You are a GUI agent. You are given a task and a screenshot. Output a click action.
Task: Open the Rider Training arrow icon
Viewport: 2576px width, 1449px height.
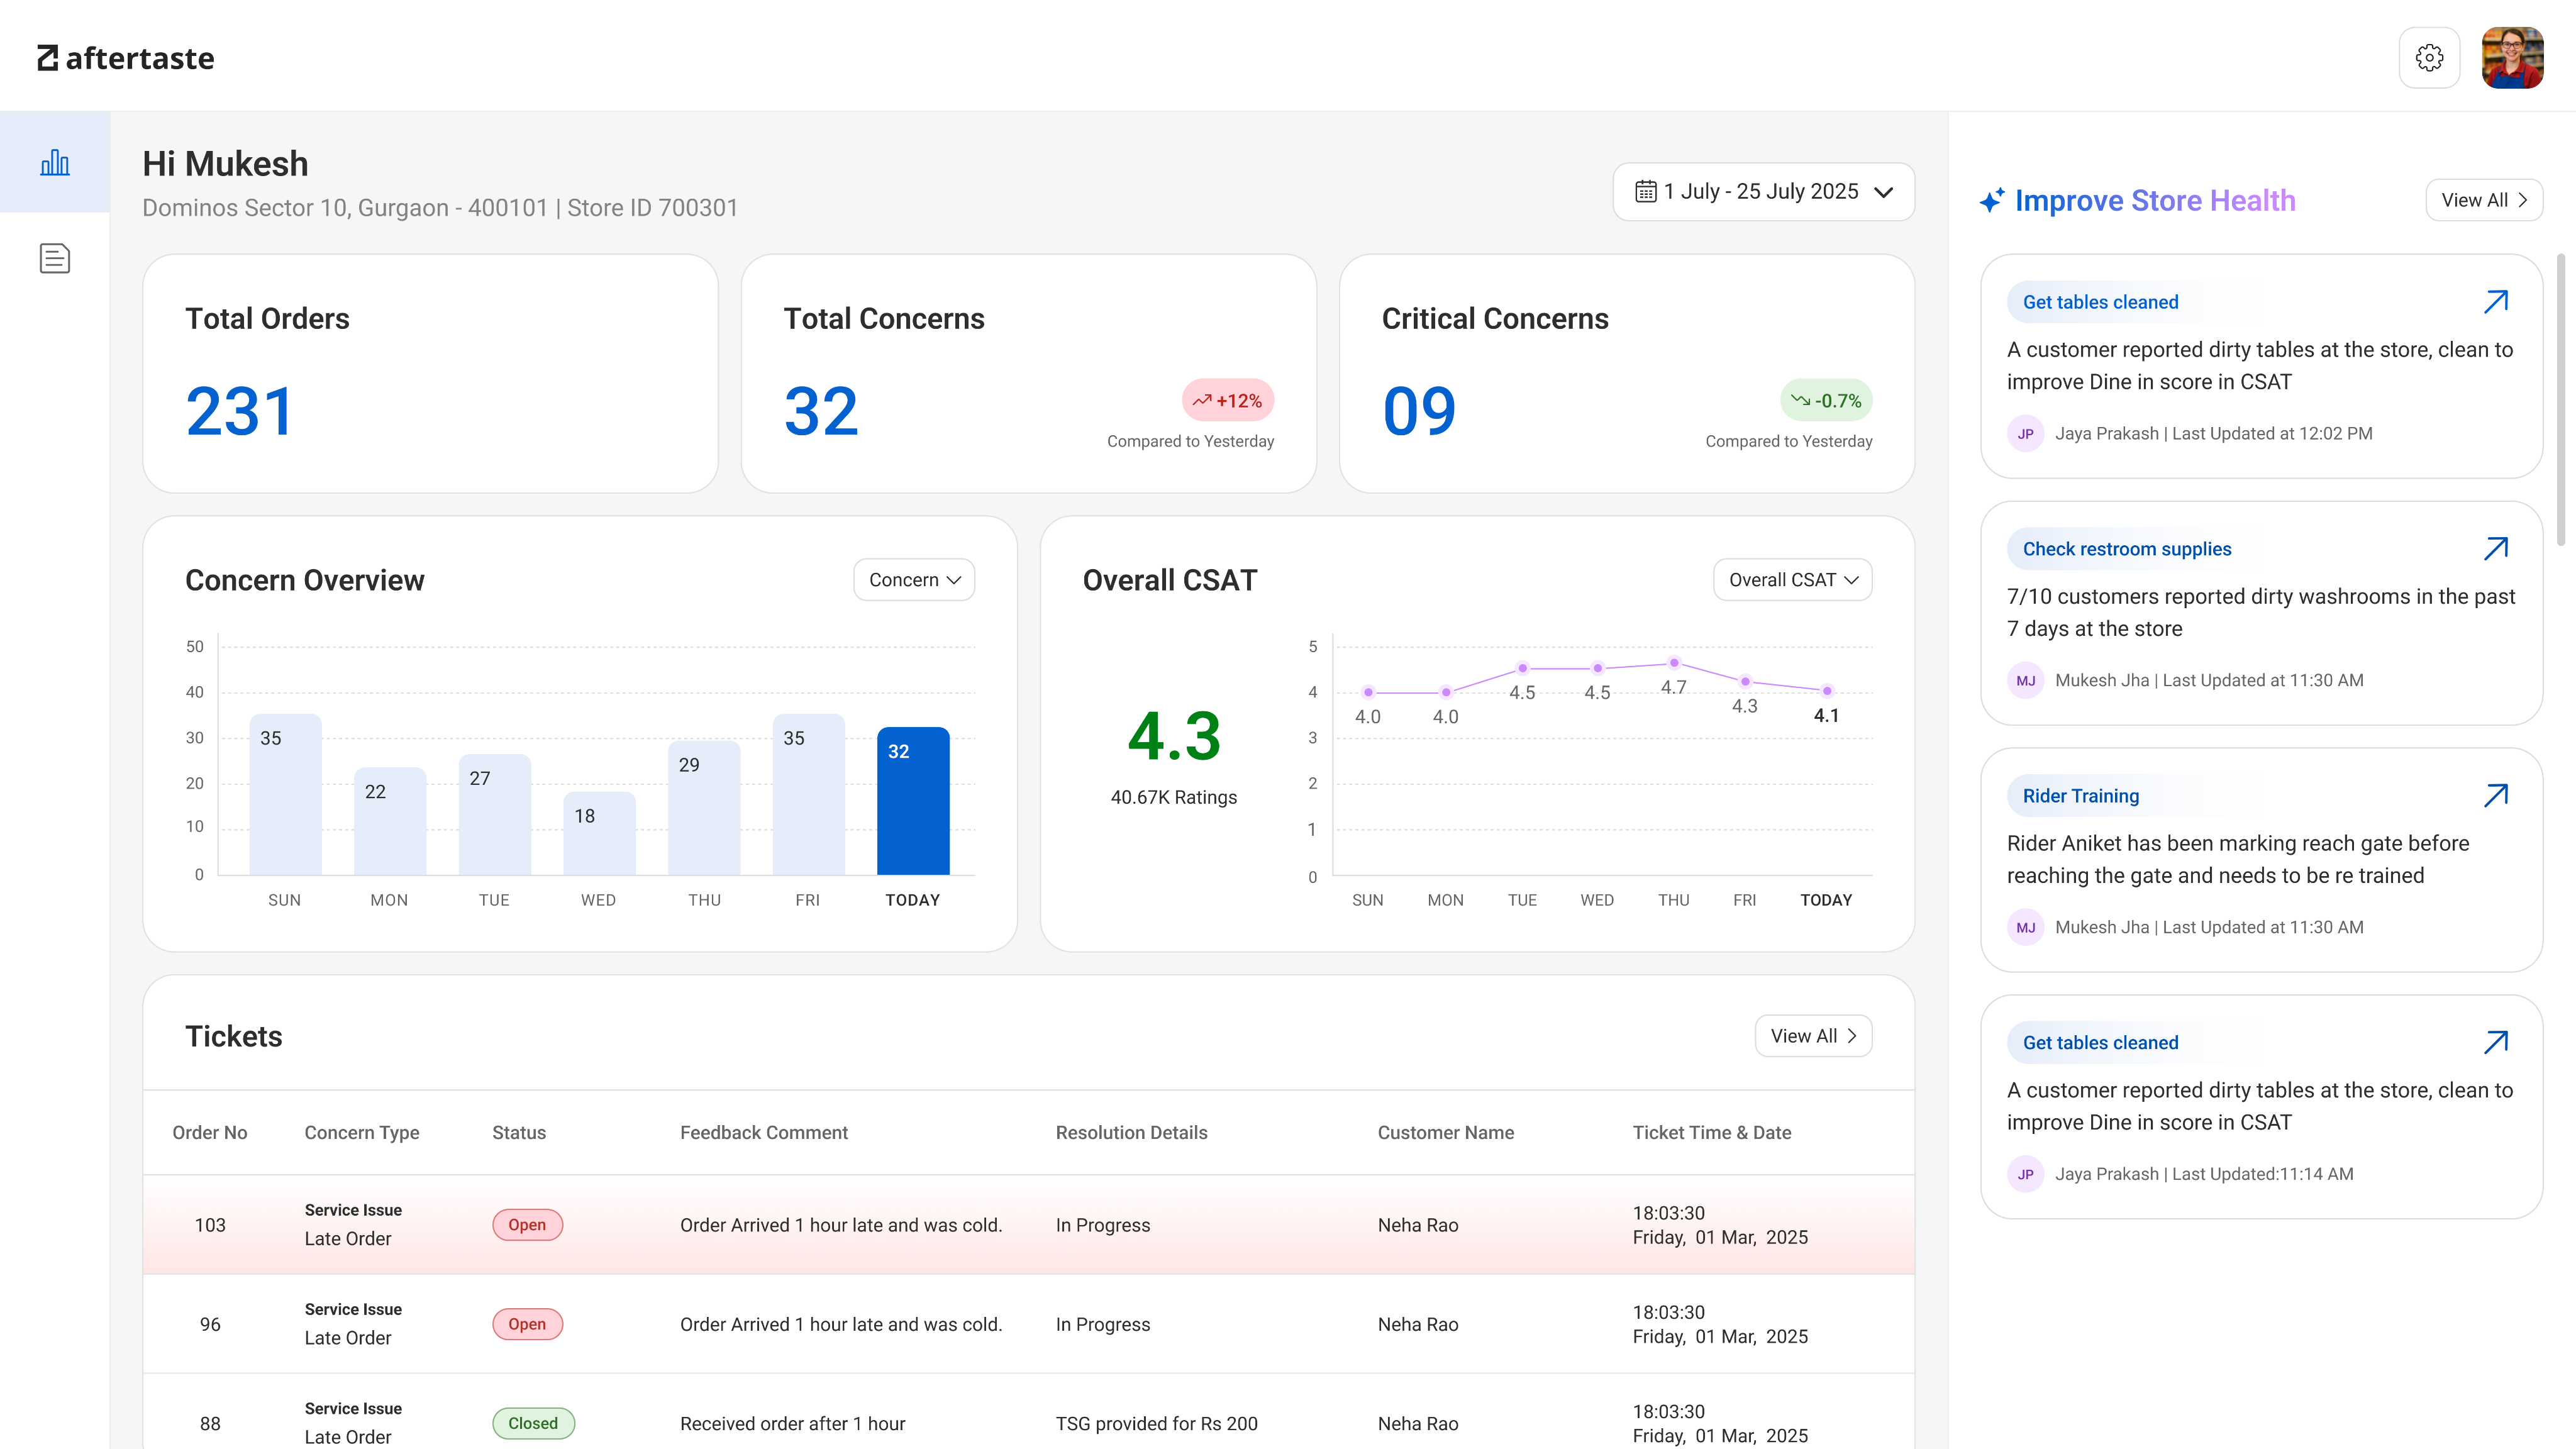click(2495, 795)
